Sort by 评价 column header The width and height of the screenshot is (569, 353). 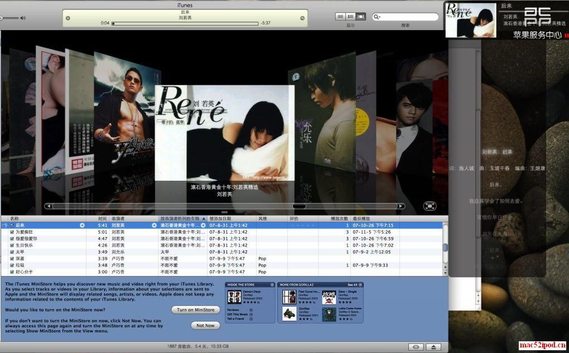coord(303,219)
